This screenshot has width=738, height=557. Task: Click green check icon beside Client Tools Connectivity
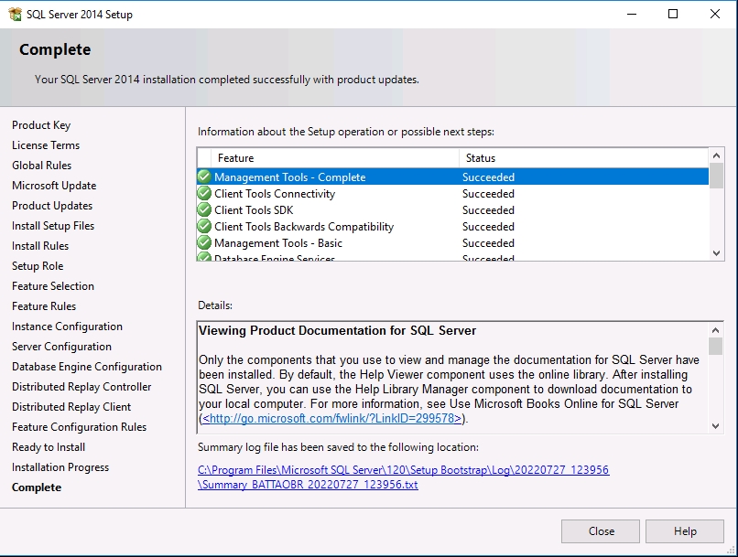[x=204, y=193]
